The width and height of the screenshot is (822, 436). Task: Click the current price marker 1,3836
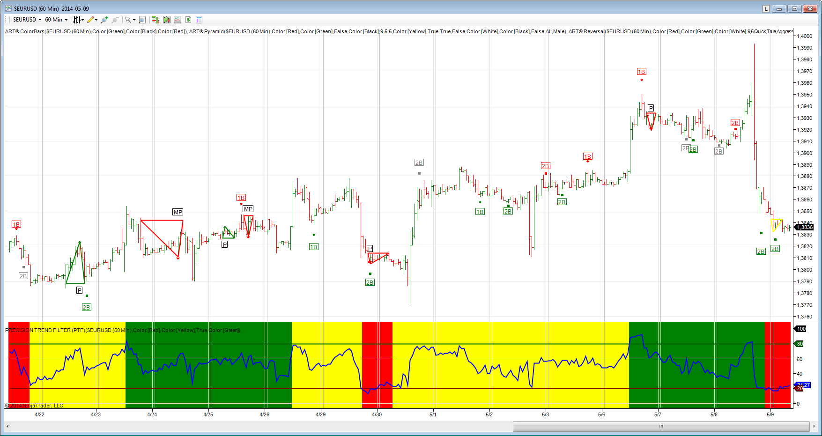pos(805,227)
